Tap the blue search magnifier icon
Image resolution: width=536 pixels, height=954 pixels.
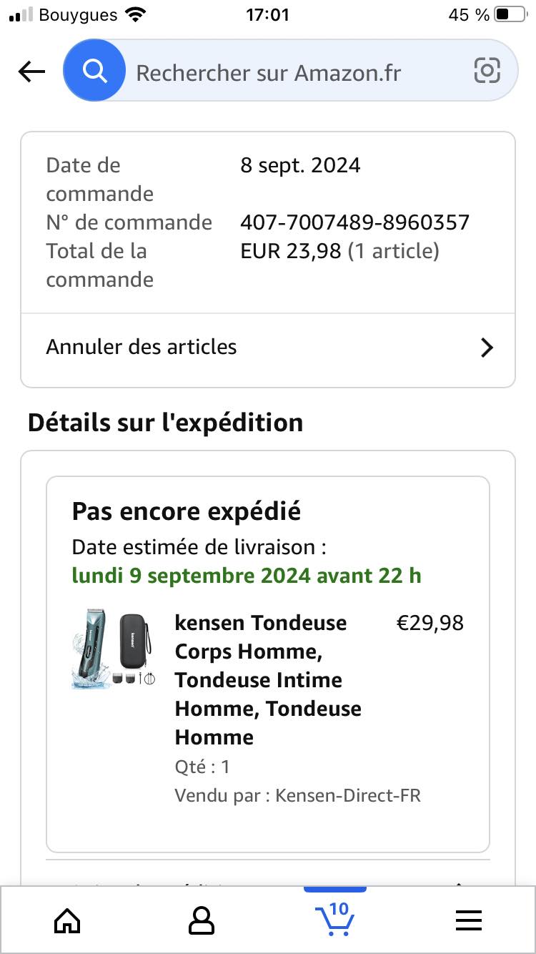pyautogui.click(x=94, y=71)
